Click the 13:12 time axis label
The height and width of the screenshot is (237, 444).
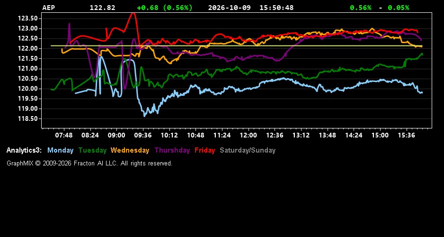pos(301,136)
